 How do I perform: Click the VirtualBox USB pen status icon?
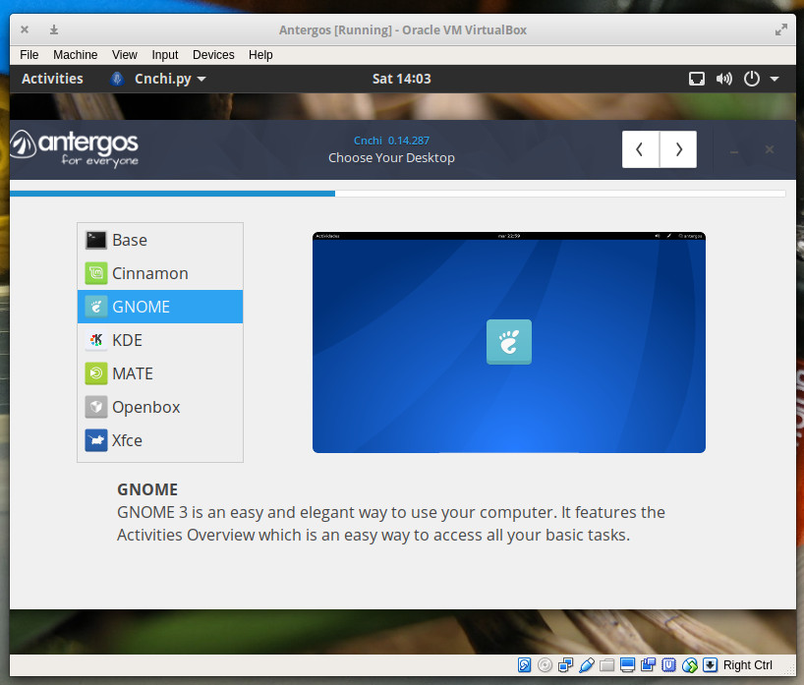587,665
